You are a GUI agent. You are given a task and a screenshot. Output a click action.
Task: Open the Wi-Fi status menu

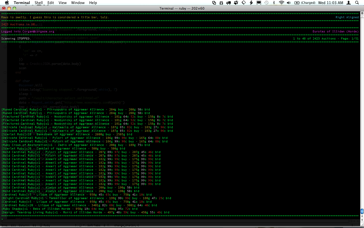281,3
